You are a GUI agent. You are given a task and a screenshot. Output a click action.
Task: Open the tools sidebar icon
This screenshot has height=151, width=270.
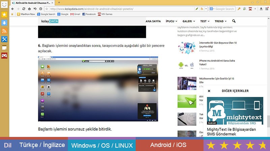[4, 39]
